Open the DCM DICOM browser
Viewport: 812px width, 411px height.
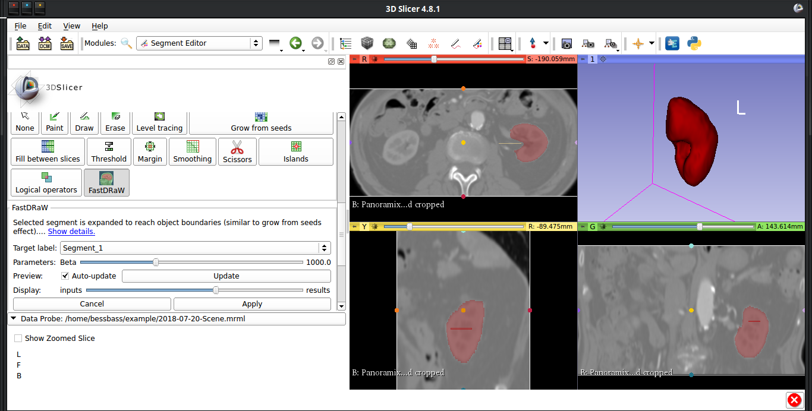44,43
